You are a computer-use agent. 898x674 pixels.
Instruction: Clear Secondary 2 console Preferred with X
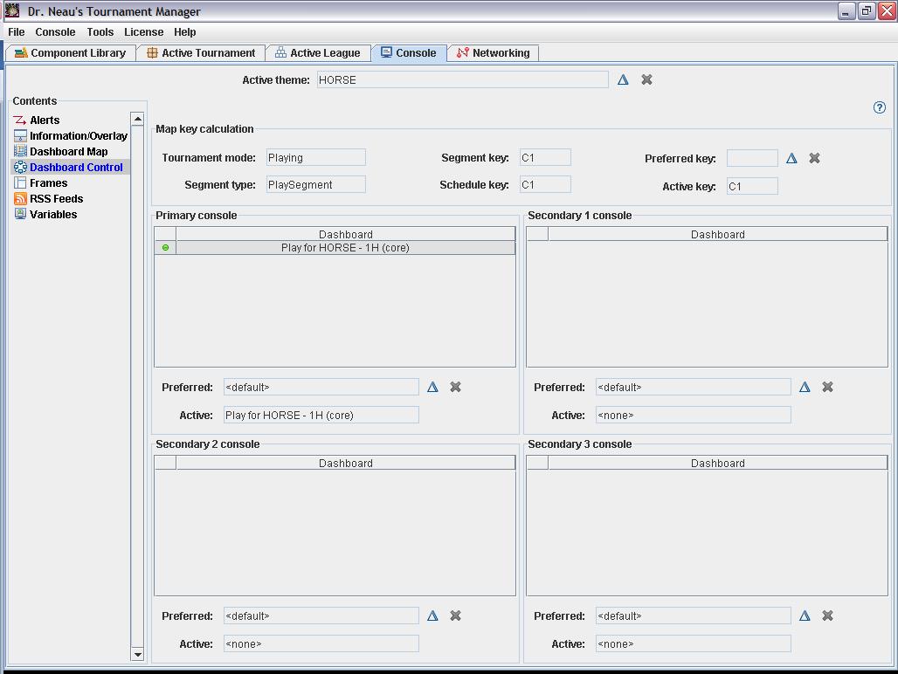pyautogui.click(x=455, y=616)
